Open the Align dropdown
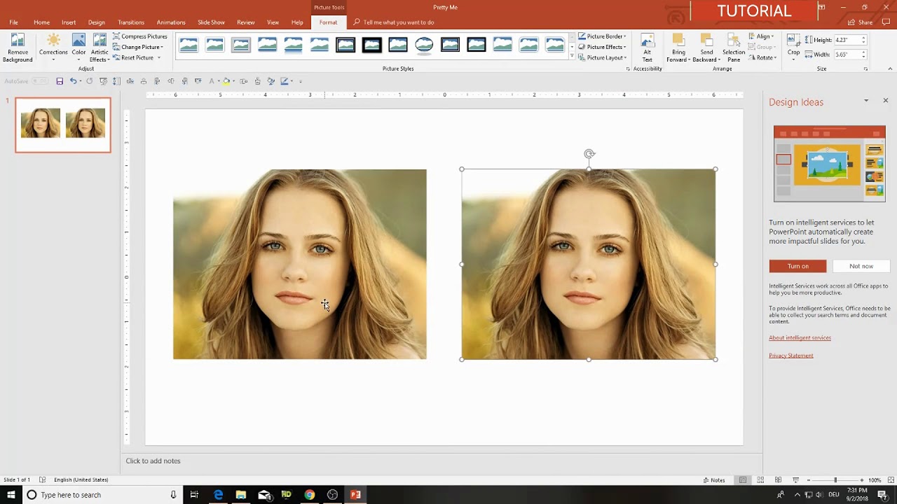The height and width of the screenshot is (504, 897). 761,36
